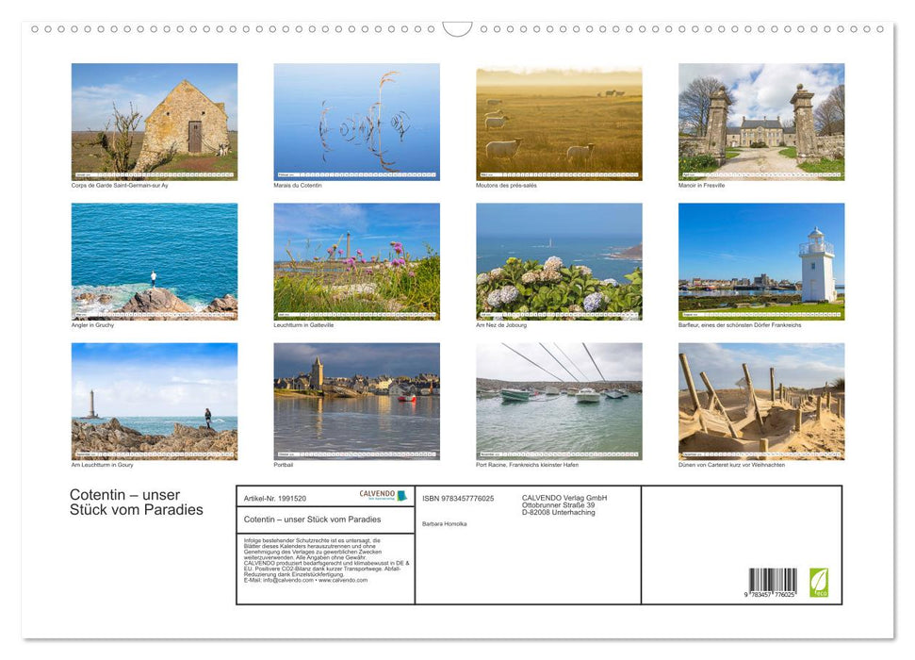Open the Marais du Cotentin reeds image
This screenshot has height=660, width=915.
(x=357, y=121)
